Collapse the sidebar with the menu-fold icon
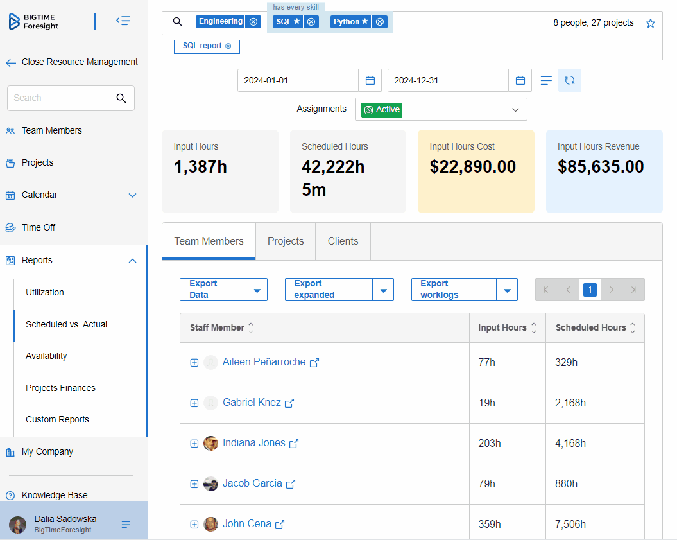Screen dimensions: 677x540 123,21
